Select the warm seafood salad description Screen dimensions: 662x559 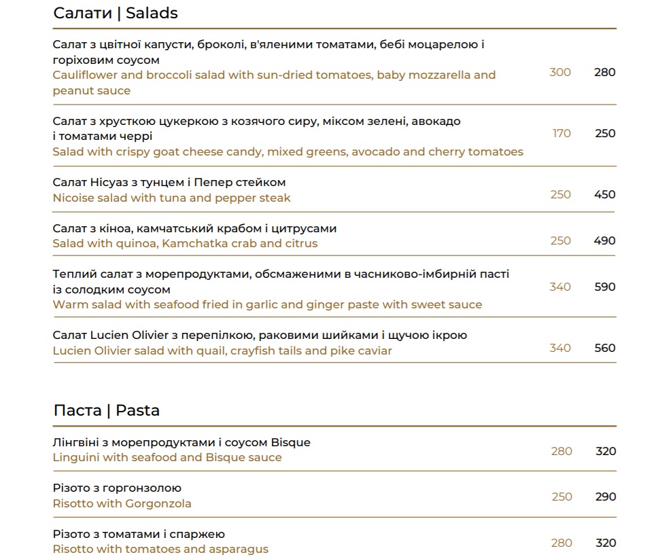pyautogui.click(x=267, y=304)
